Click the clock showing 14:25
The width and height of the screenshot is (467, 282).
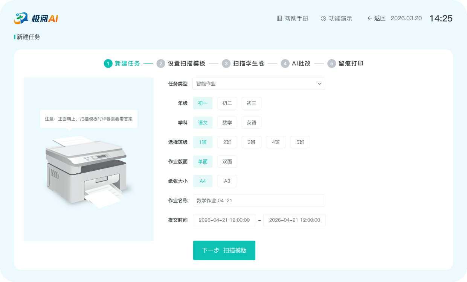[x=441, y=18]
